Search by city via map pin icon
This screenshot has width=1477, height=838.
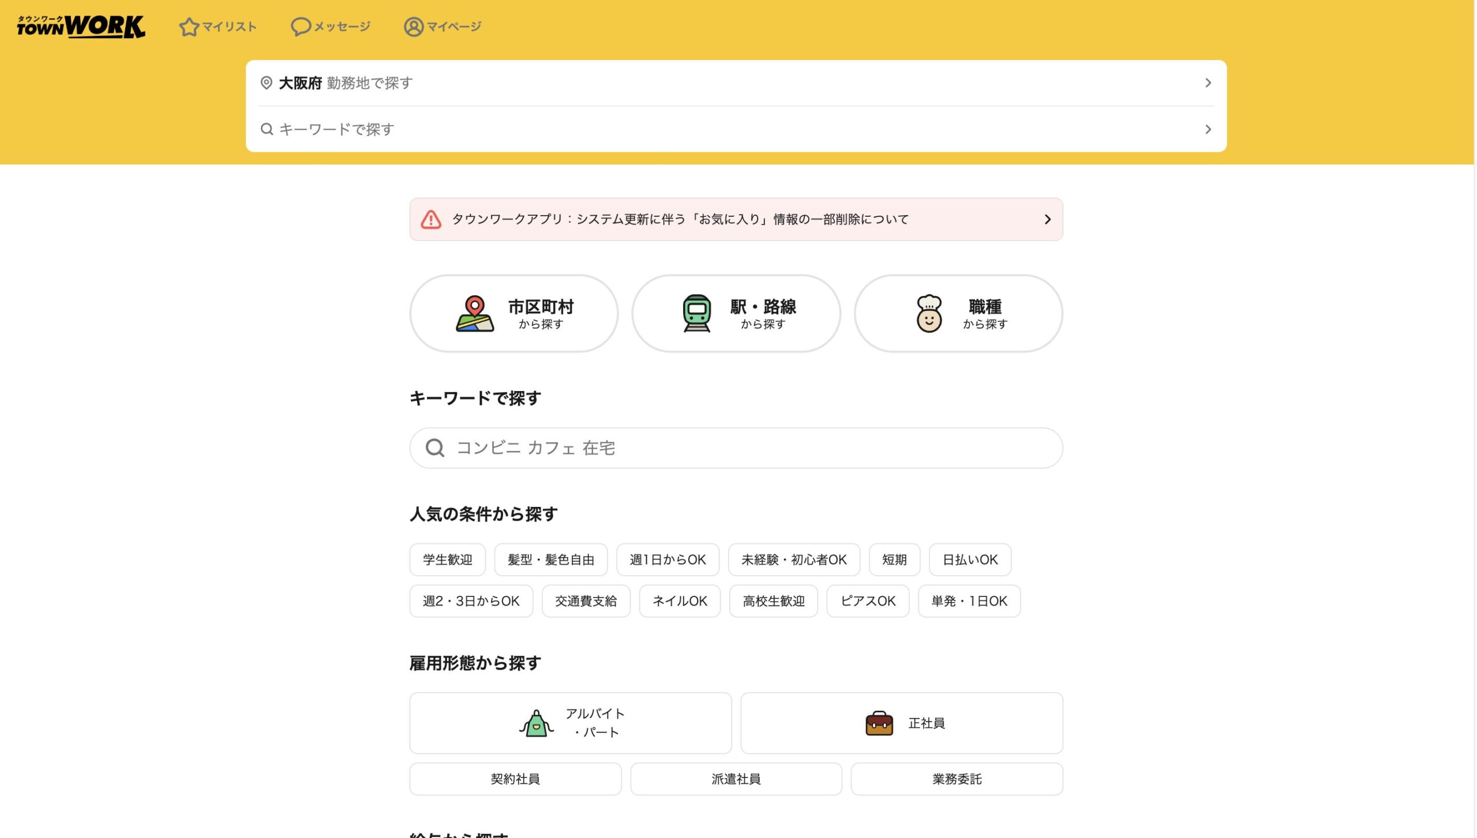coord(474,313)
